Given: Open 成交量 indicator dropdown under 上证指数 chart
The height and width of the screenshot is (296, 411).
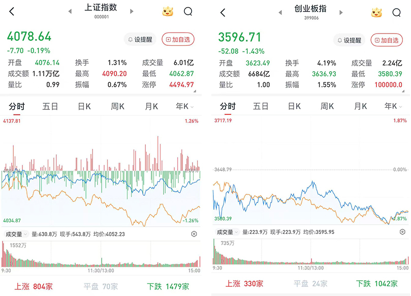Looking at the screenshot, I should pyautogui.click(x=16, y=234).
